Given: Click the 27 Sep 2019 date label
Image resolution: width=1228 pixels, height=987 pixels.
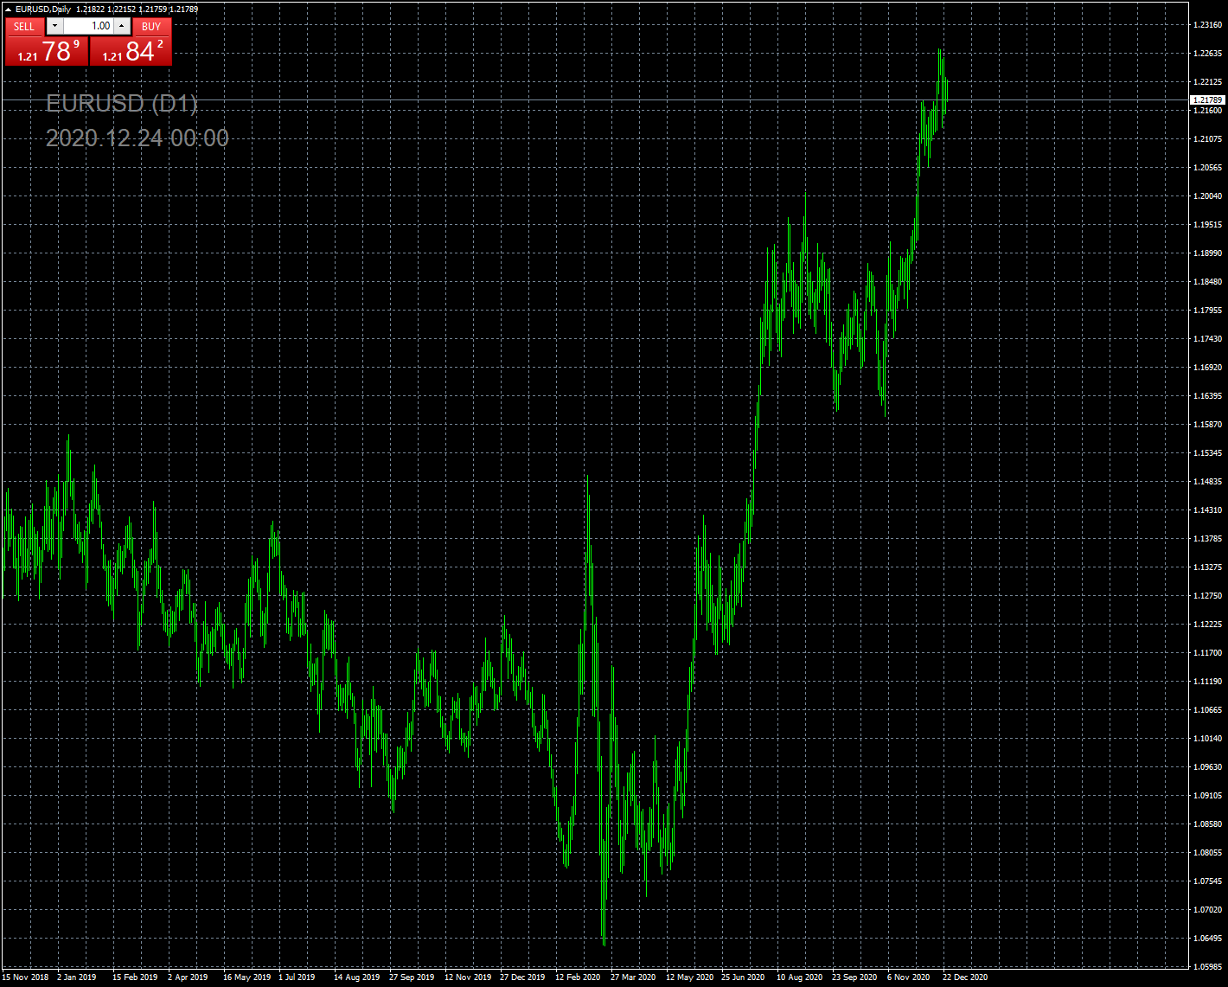Looking at the screenshot, I should [x=412, y=977].
